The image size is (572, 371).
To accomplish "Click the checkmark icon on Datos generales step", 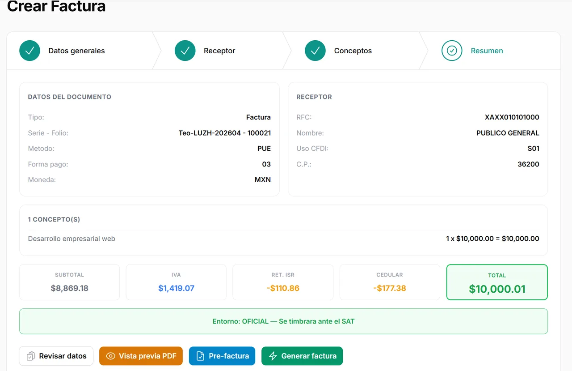I will coord(29,51).
